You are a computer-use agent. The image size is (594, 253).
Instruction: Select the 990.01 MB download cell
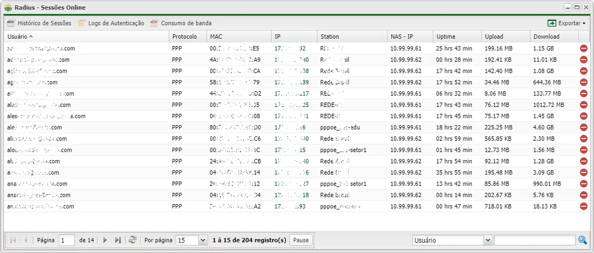(554, 184)
